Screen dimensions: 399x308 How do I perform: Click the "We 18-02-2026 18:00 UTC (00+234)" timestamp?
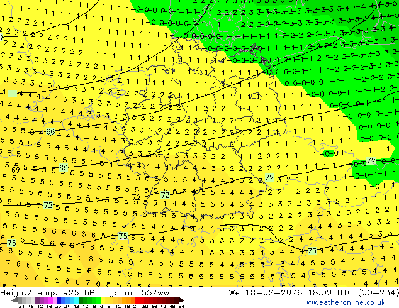[313, 293]
